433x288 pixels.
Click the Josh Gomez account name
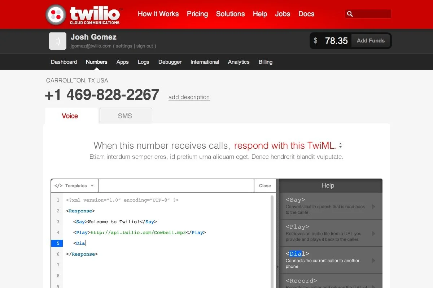93,37
